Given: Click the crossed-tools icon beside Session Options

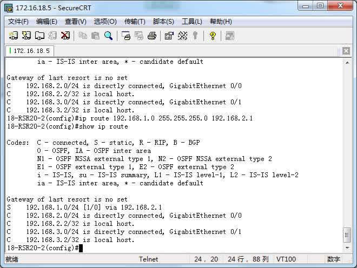Looking at the screenshot, I should click(x=182, y=36).
